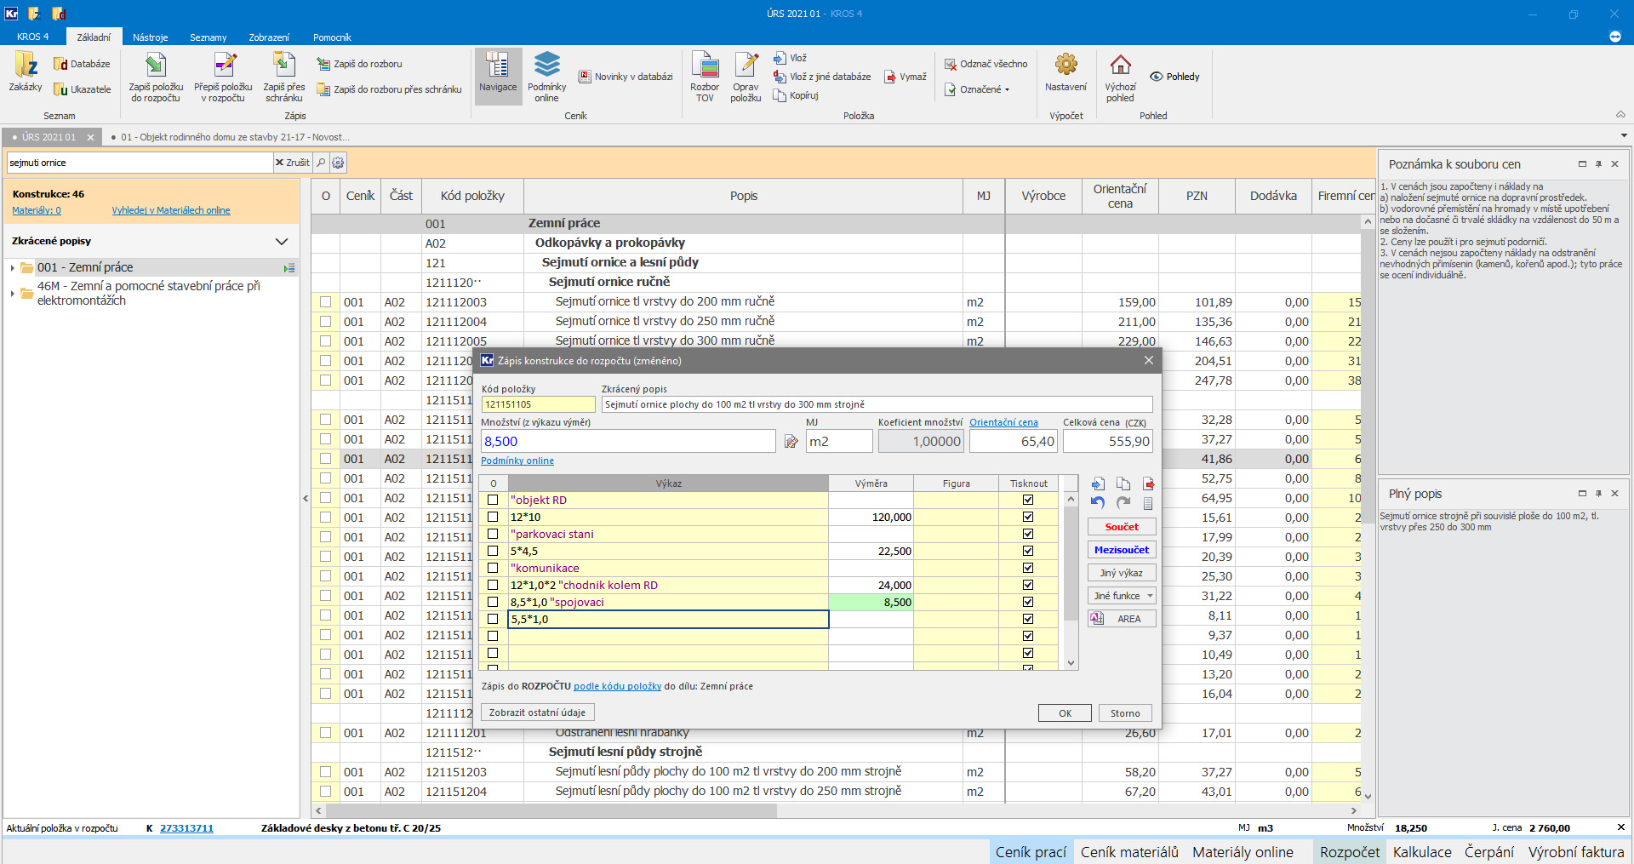Expand the 001 - Zemní práce tree node
The height and width of the screenshot is (864, 1634).
tap(13, 268)
